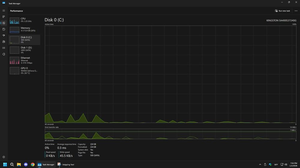Viewport: 300px width, 168px height.
Task: Open the Details page icon
Action: coord(4,48)
